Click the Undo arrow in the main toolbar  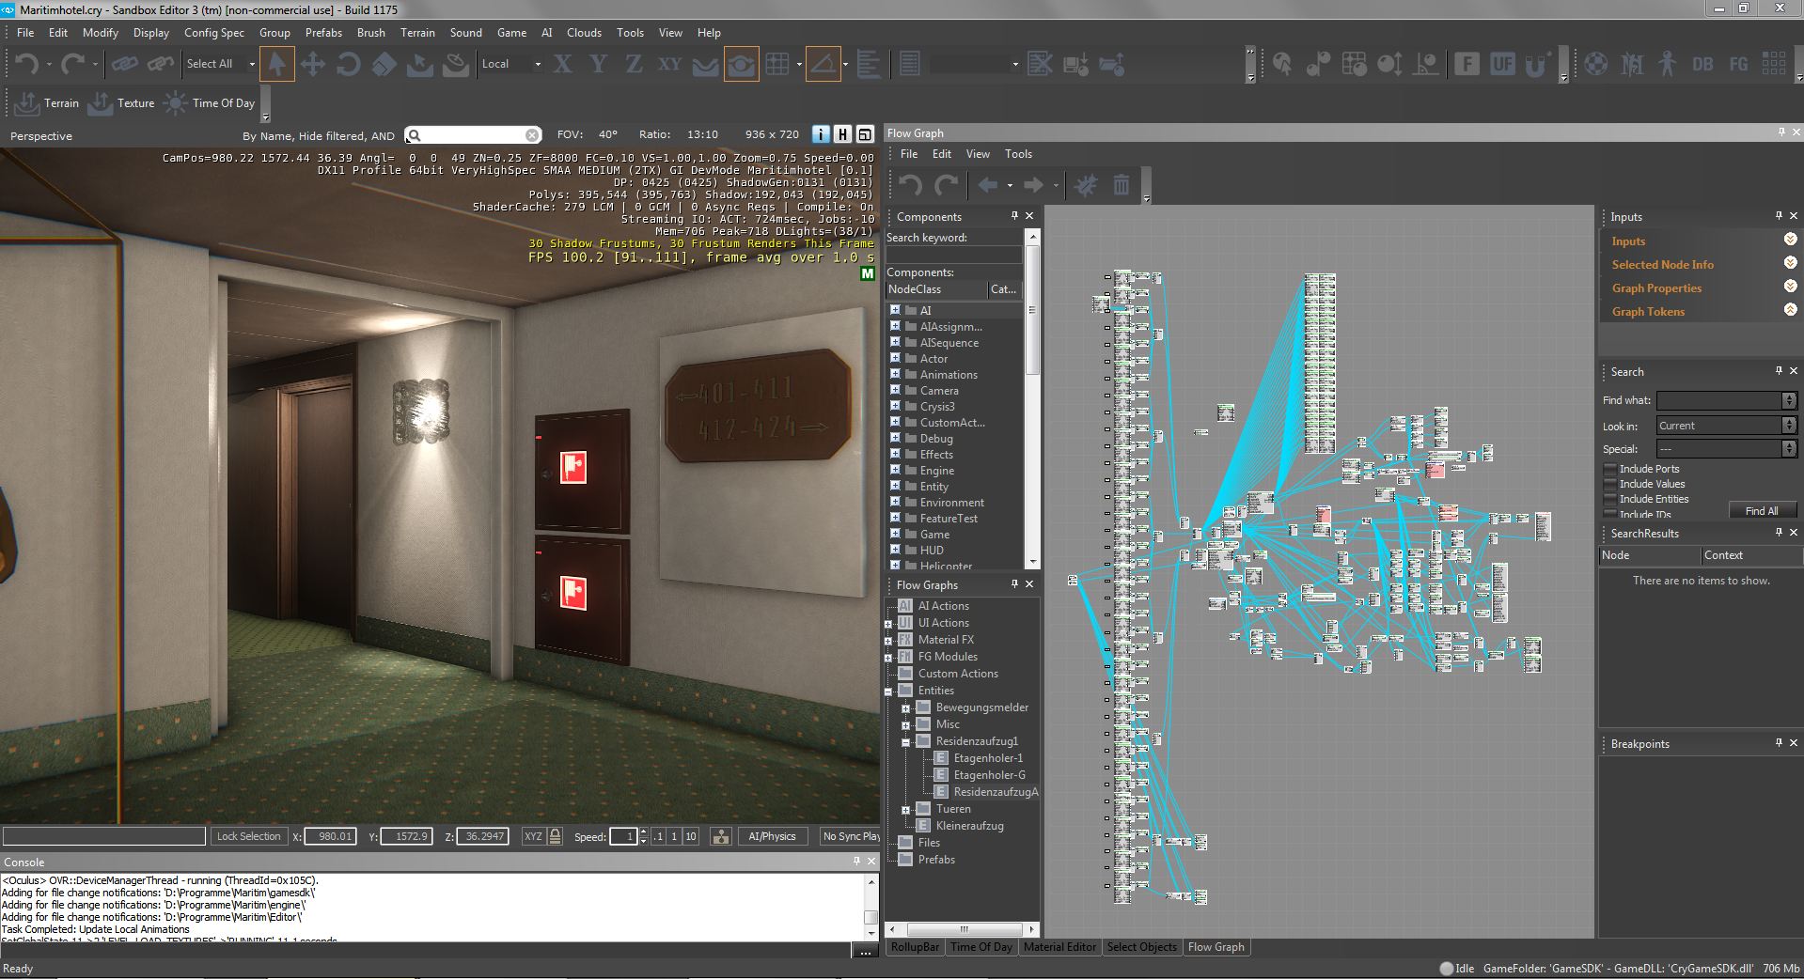click(26, 65)
